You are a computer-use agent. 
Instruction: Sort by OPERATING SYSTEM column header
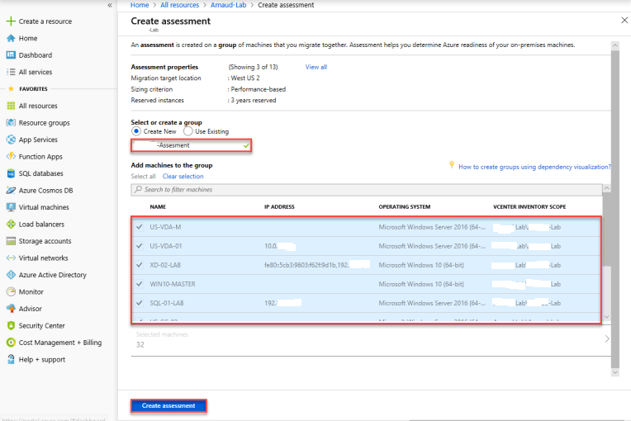click(x=405, y=206)
